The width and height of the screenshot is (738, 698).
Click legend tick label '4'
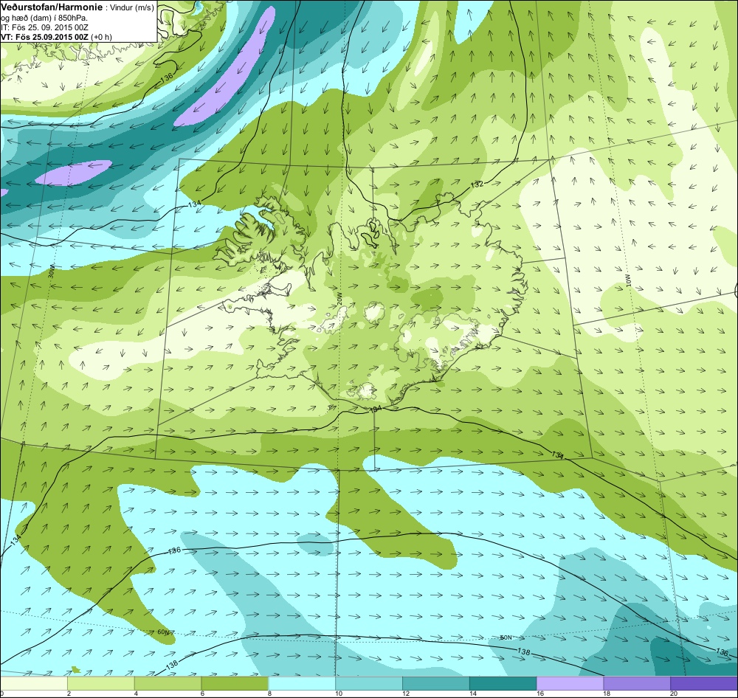click(136, 694)
